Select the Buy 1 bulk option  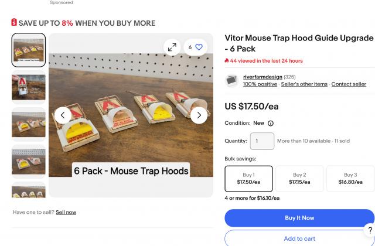tap(248, 179)
